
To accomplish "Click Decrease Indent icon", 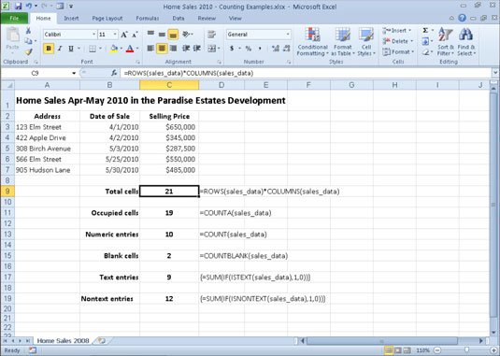I will [x=186, y=49].
